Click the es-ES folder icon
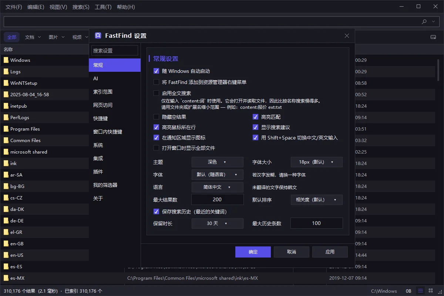The height and width of the screenshot is (296, 444). (6, 266)
